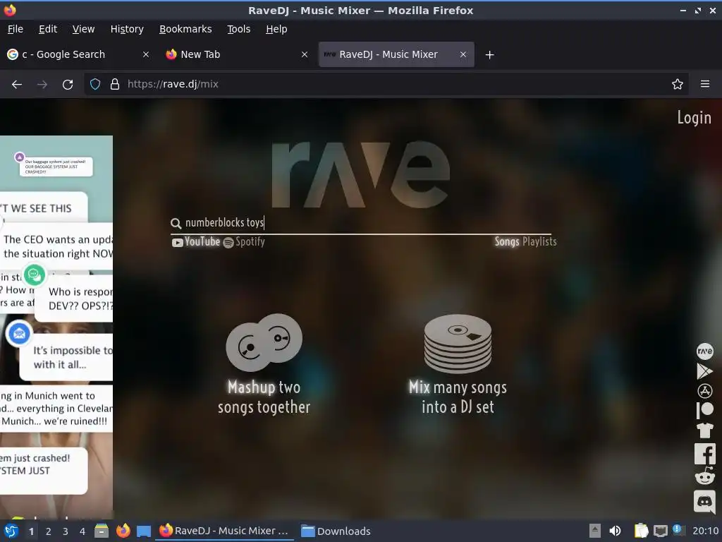
Task: Click the taskbar clock showing 20:10
Action: [x=705, y=531]
